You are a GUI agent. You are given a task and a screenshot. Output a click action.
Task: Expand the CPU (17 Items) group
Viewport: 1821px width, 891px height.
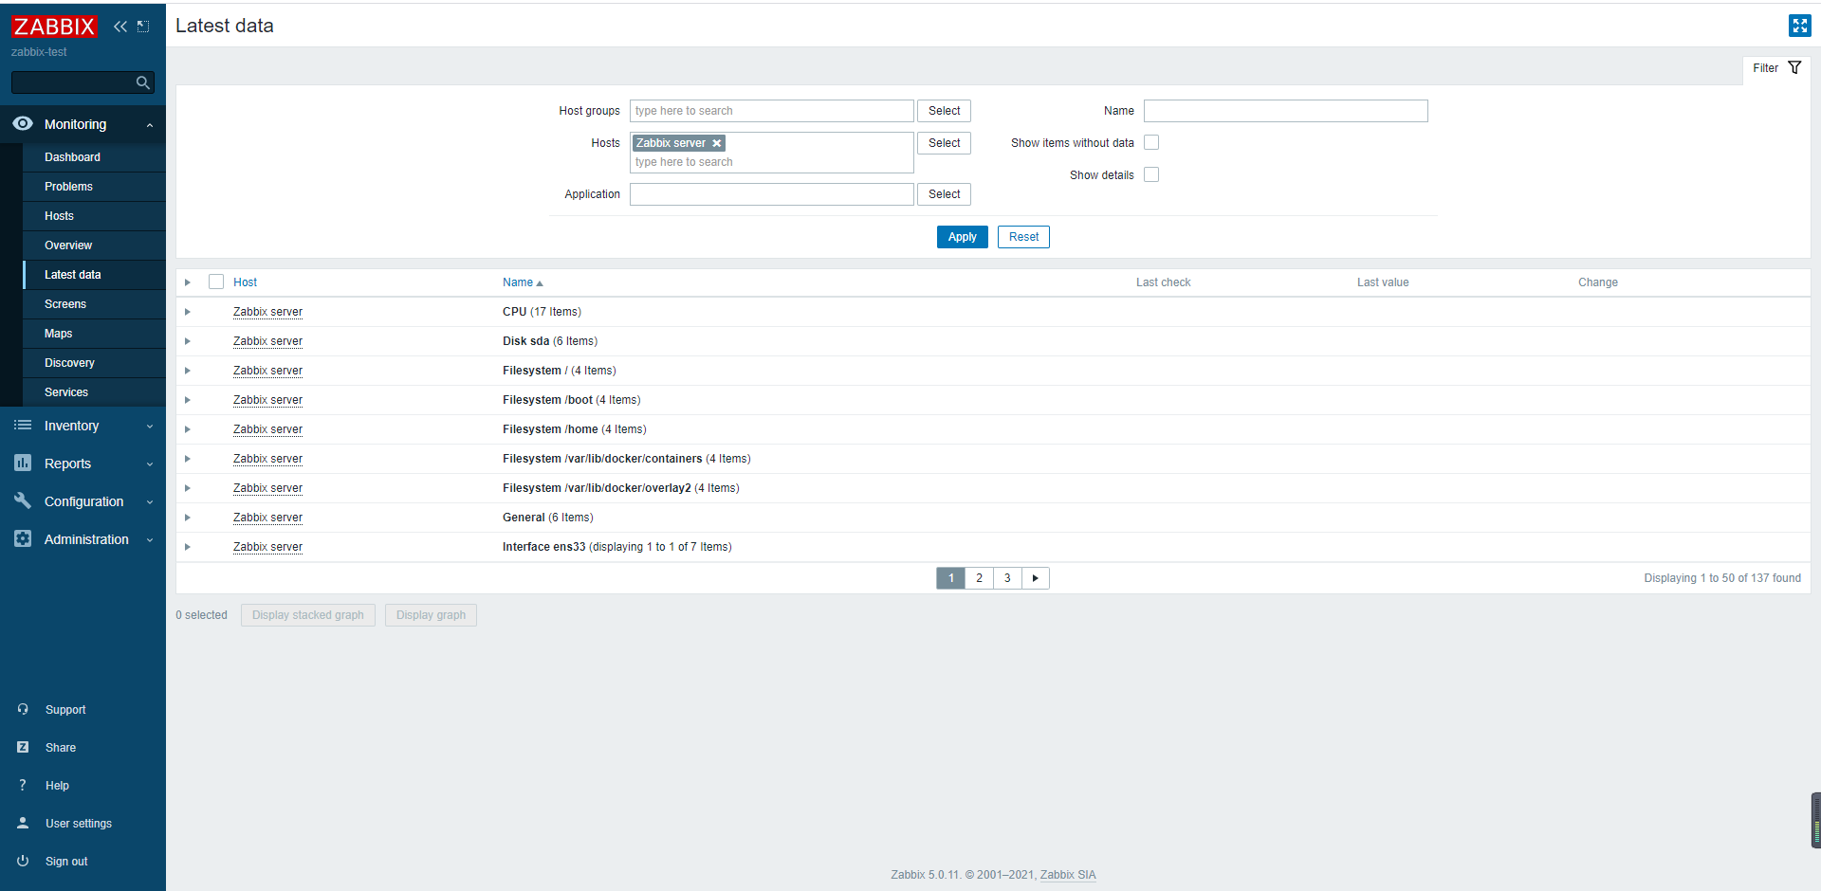188,312
